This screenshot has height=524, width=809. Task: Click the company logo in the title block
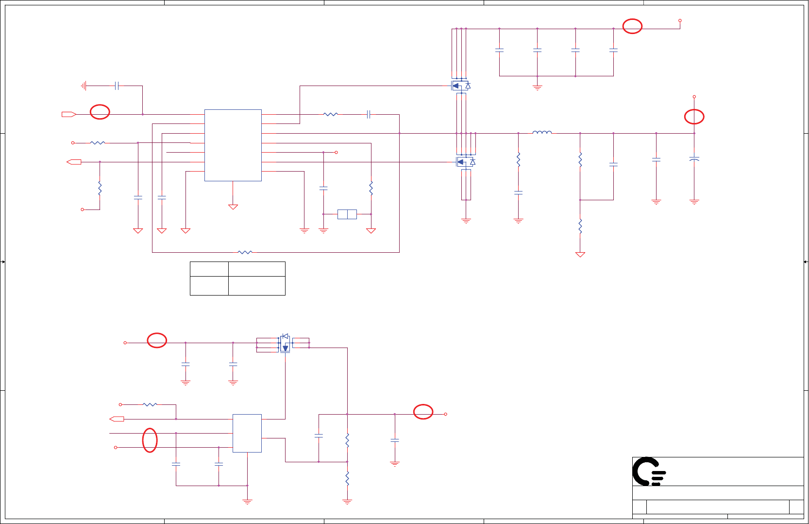649,472
